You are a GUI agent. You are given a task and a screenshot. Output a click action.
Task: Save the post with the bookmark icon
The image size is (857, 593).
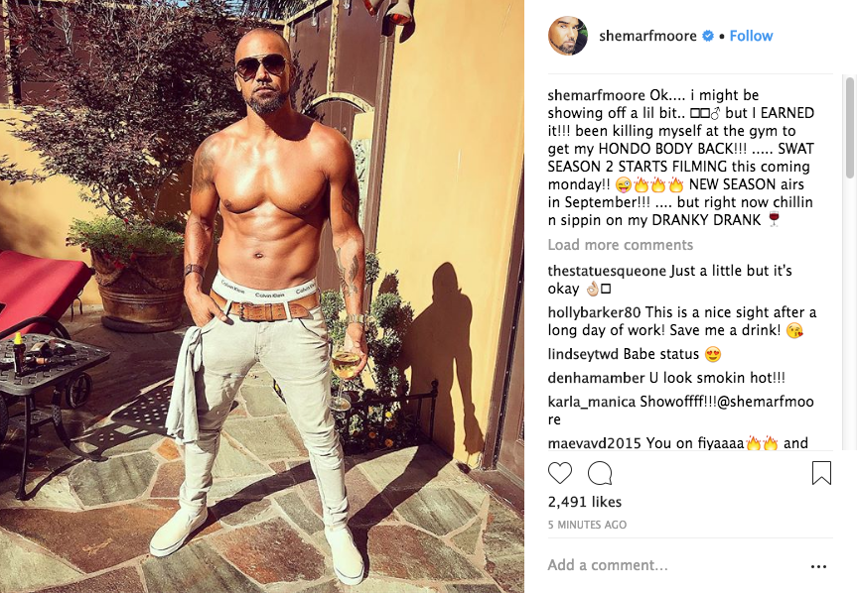click(821, 473)
